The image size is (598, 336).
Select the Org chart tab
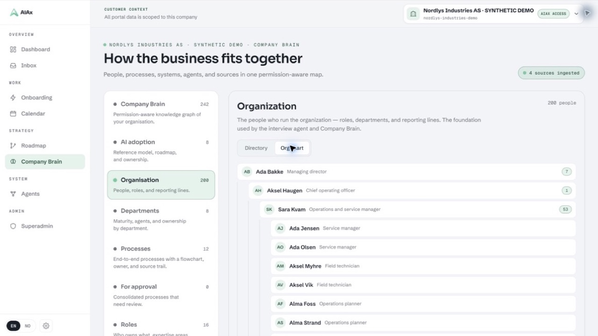[292, 148]
